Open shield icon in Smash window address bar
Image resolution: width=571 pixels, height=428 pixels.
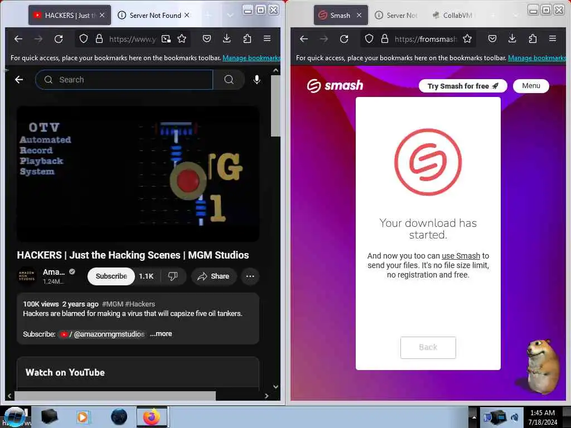(369, 38)
